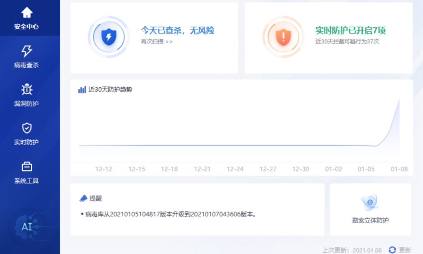Open the 勒索立体防护 globe icon
Screen dimensions: 423x254
[370, 202]
